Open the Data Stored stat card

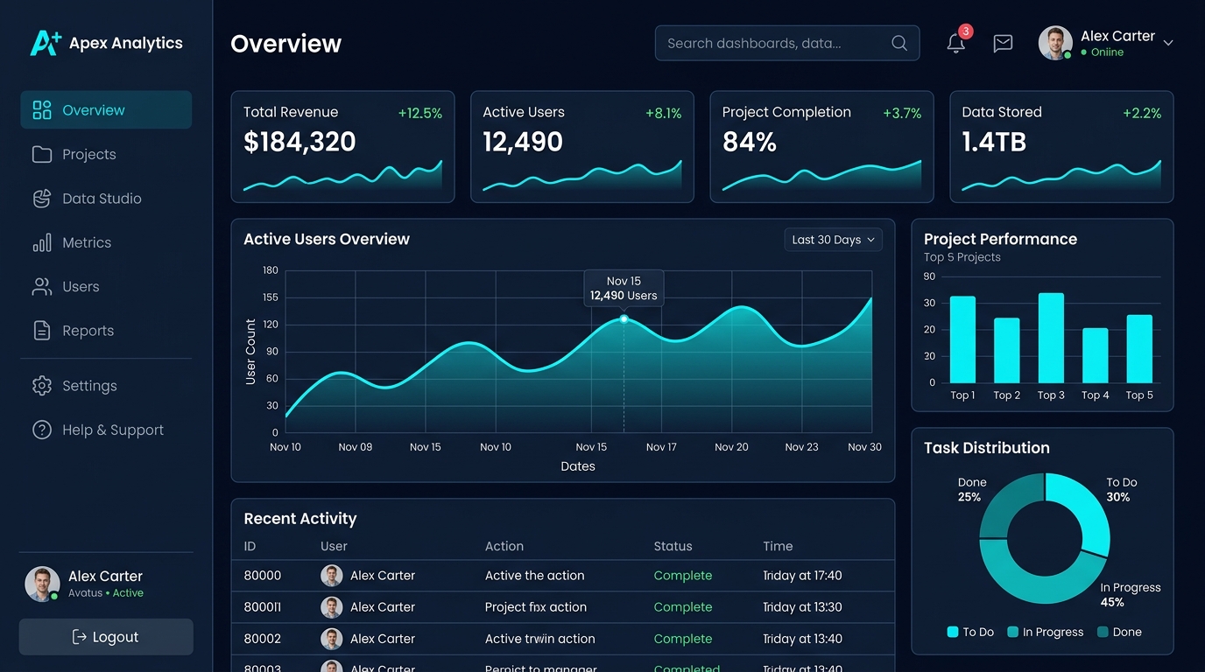pos(1061,147)
